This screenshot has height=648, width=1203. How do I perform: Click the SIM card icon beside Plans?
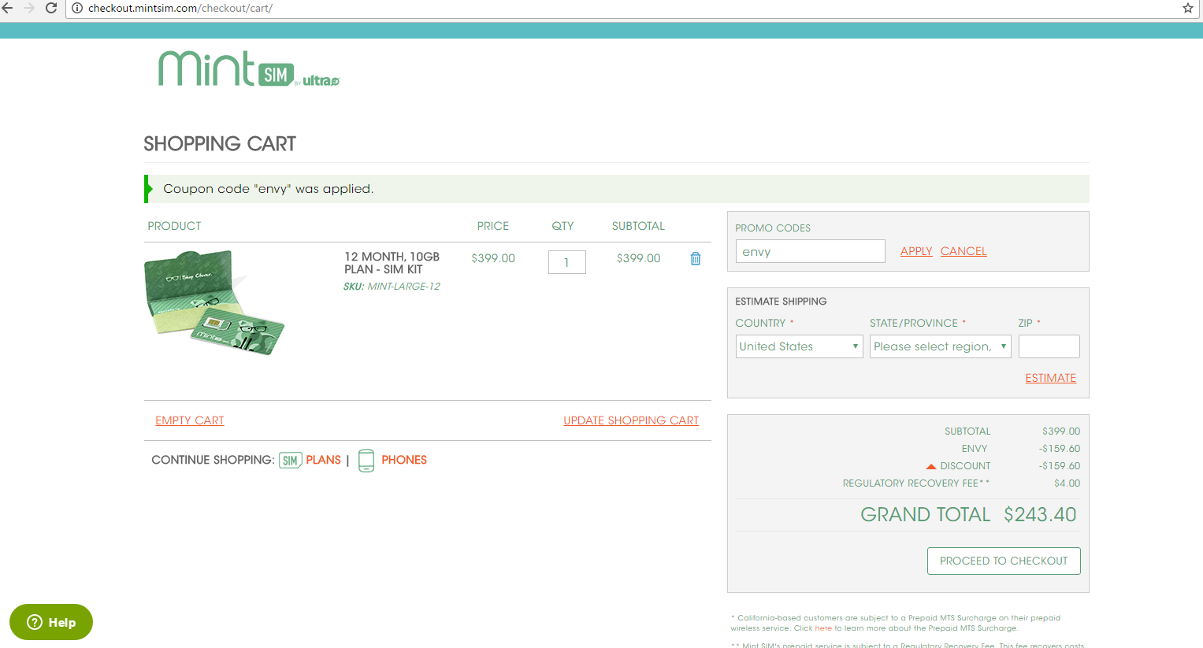click(x=291, y=460)
